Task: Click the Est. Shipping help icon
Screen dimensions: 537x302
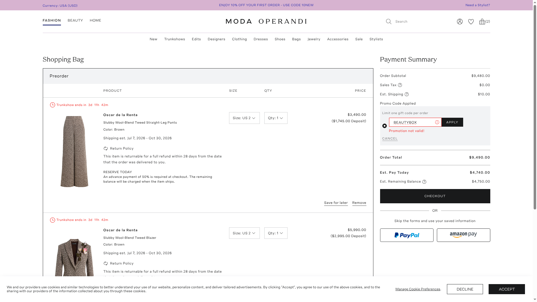Action: tap(407, 94)
